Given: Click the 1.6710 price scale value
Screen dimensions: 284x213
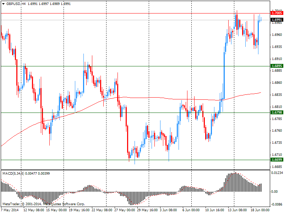Looking at the screenshot, I should click(x=277, y=155).
